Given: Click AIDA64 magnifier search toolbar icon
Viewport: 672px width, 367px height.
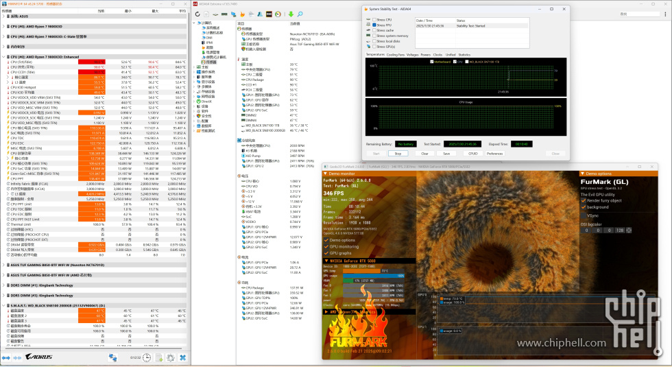Looking at the screenshot, I should tap(300, 14).
